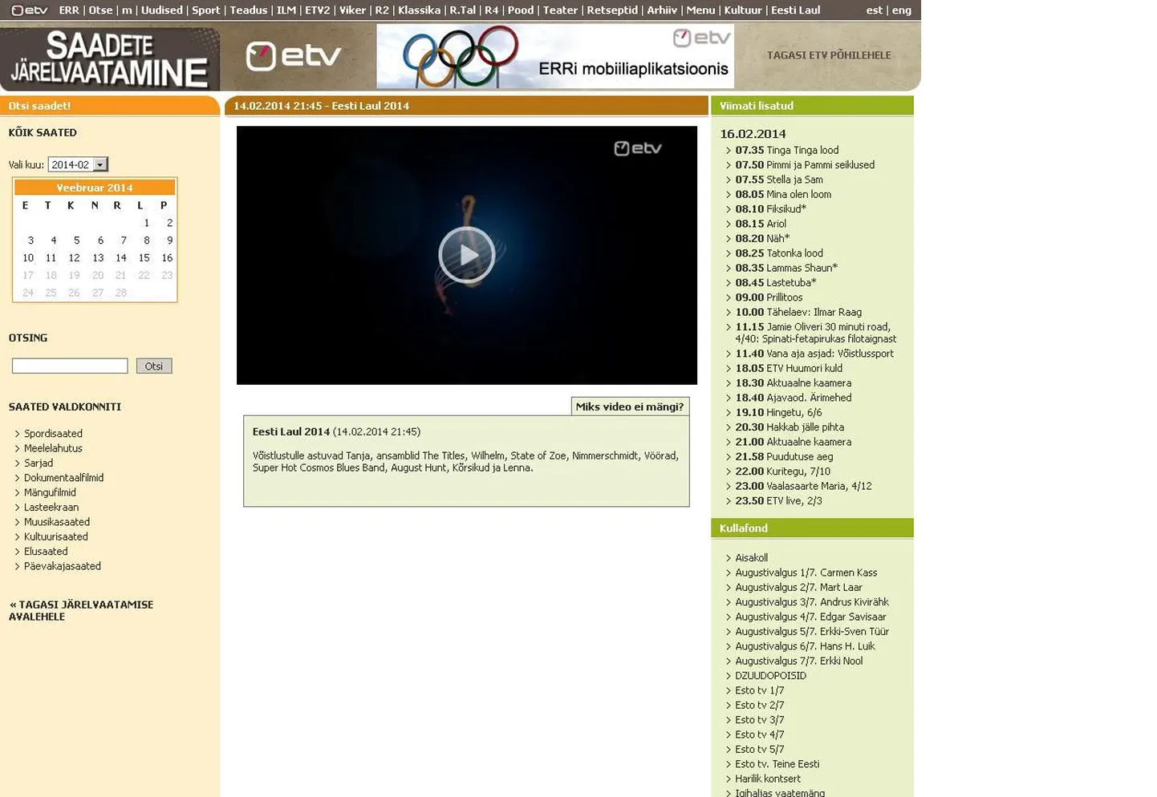This screenshot has height=797, width=1157.
Task: Open Aisakoll in Kullafond
Action: (x=751, y=558)
